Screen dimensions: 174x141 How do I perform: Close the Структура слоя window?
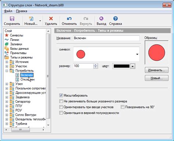[x=167, y=5]
